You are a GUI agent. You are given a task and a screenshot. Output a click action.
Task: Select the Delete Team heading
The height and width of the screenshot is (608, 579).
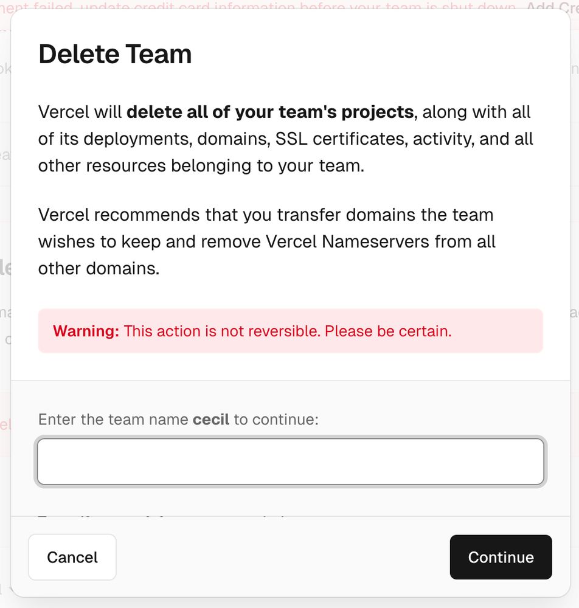coord(114,54)
